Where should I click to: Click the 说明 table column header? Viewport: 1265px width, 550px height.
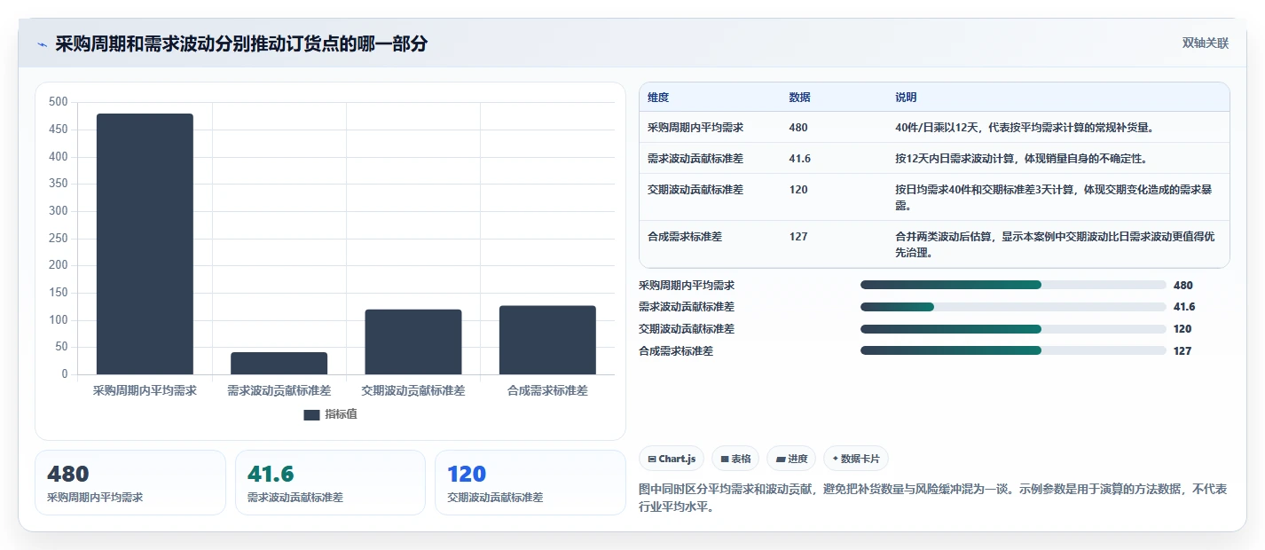tap(906, 98)
